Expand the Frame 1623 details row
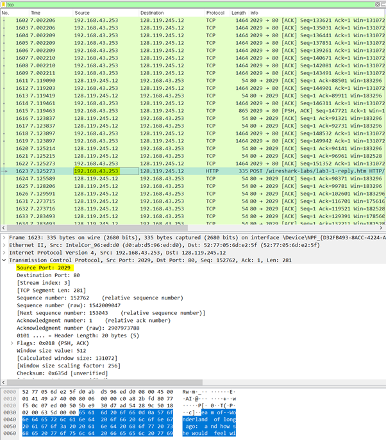 point(4,238)
